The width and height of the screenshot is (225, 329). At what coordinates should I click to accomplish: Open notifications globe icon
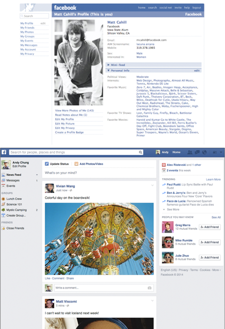click(204, 152)
